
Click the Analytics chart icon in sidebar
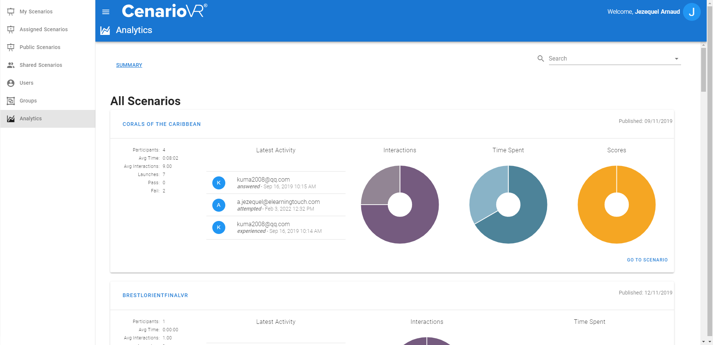click(x=11, y=118)
